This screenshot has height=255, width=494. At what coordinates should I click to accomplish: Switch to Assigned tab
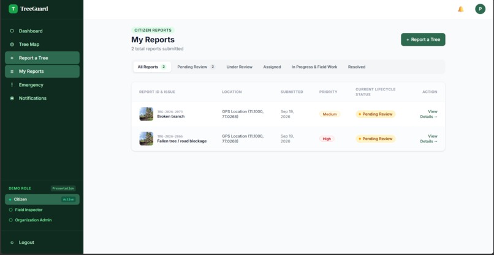click(x=272, y=67)
